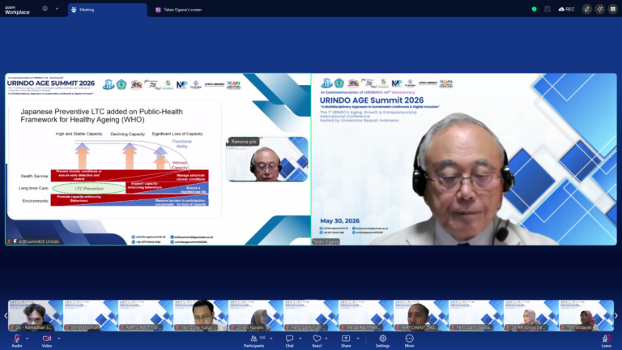Open the React emoji picker
The image size is (622, 350).
tap(317, 340)
